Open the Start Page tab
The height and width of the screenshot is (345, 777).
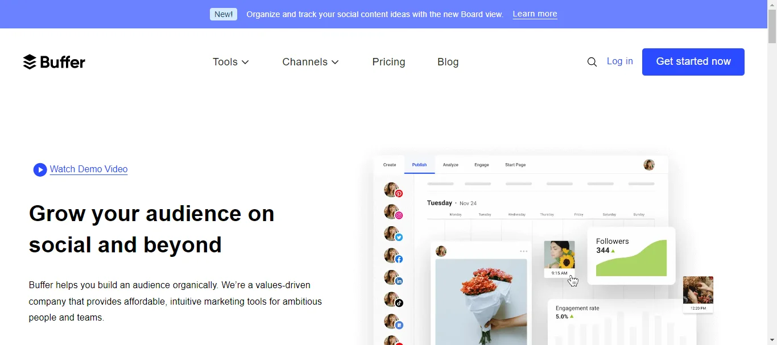click(x=515, y=165)
